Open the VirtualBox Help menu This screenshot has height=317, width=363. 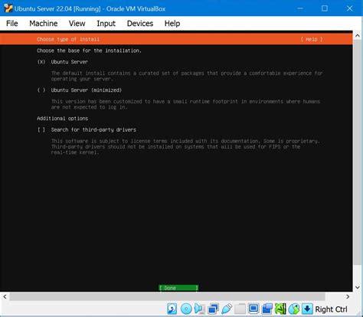(x=172, y=24)
